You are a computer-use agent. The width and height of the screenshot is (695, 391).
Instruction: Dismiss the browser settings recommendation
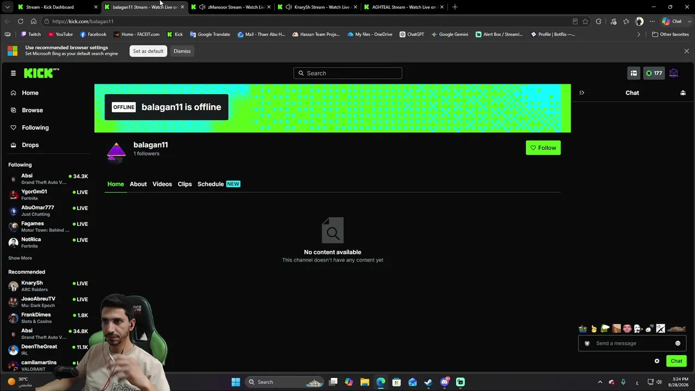click(182, 51)
